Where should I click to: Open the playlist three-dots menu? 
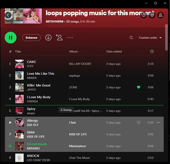[x=70, y=38]
